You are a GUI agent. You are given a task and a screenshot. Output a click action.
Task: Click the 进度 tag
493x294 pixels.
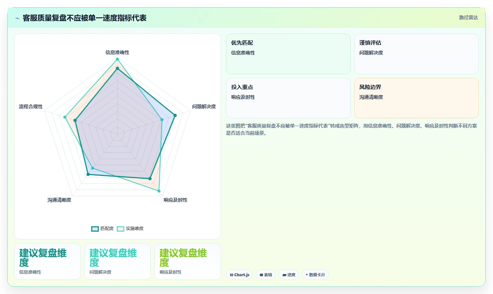tap(289, 275)
